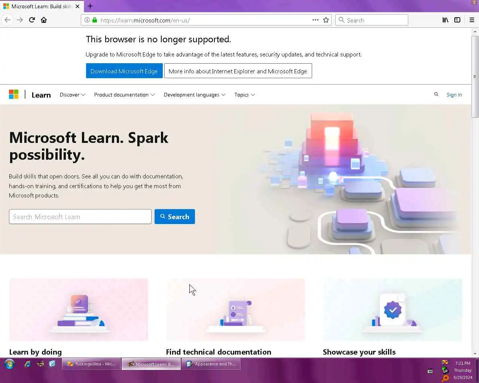
Task: Click the blue Search button
Action: pos(175,217)
